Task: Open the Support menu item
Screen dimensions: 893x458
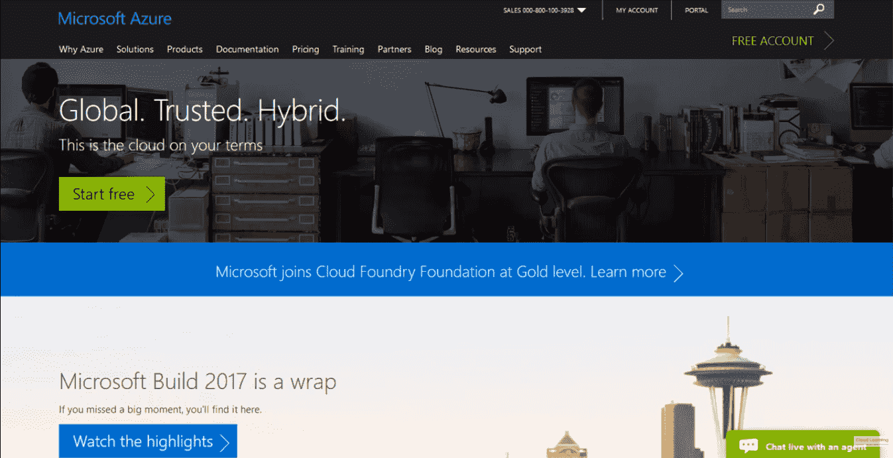Action: 526,49
